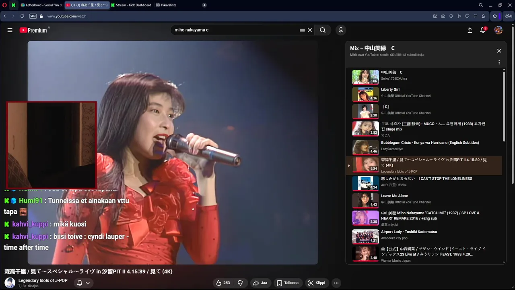Go back to the previous page
Viewport: 515px width, 290px height.
(x=4, y=16)
